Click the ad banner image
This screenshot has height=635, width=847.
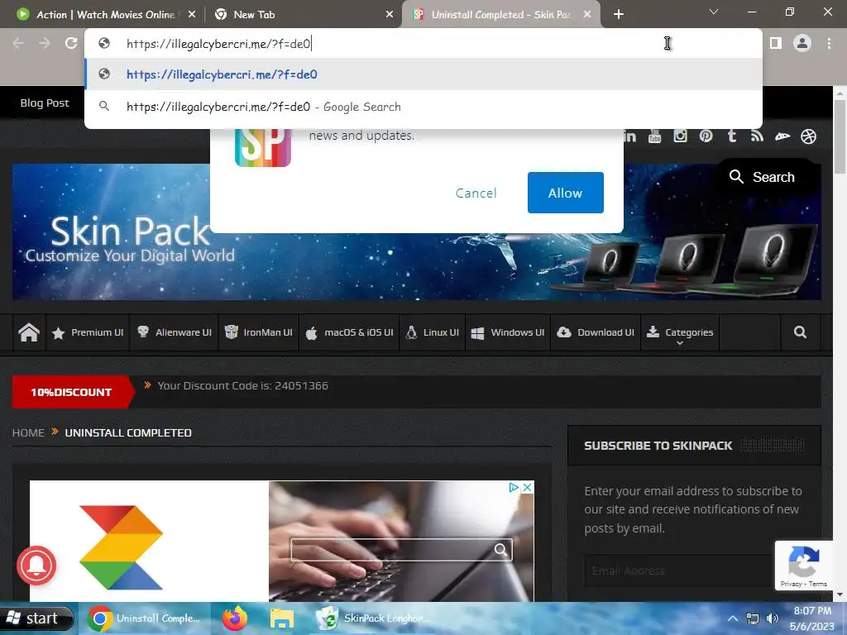281,541
